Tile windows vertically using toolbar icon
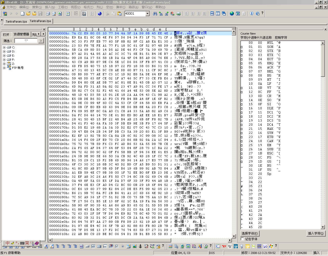328x256 pixels. tap(218, 14)
